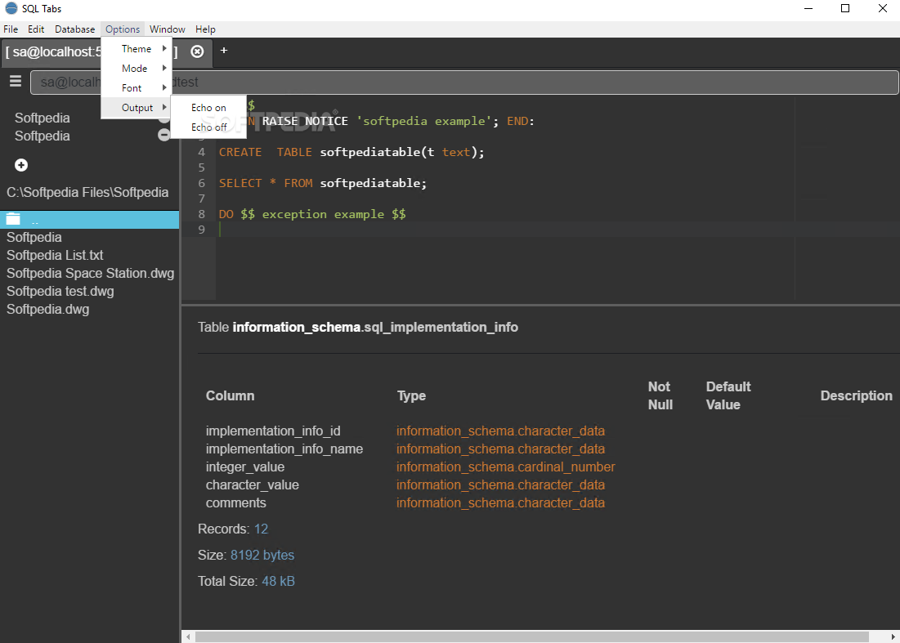Click type link for implementation_info_id
Screen dimensions: 900x643
(x=500, y=431)
